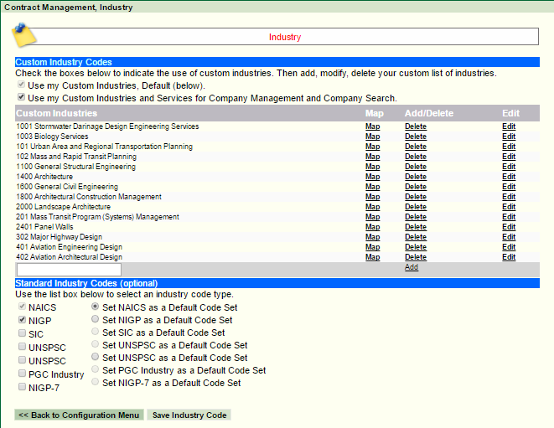
Task: Tick the PGC Industry checkbox
Action: [21, 374]
